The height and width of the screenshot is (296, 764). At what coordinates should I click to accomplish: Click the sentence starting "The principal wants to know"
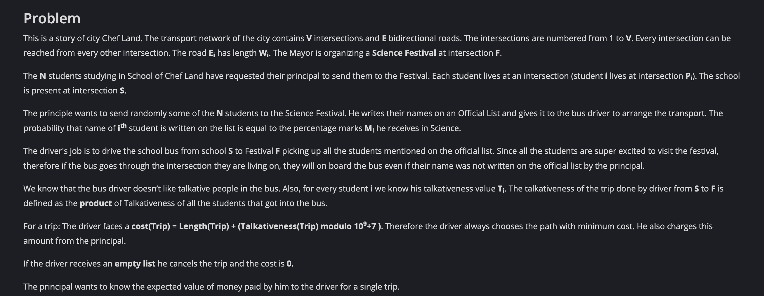[211, 286]
